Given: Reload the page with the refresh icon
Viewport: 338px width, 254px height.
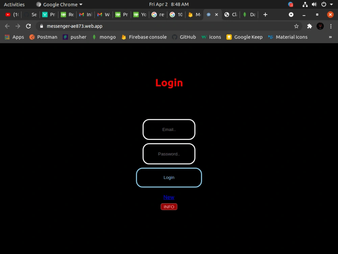Looking at the screenshot, I should click(x=28, y=26).
